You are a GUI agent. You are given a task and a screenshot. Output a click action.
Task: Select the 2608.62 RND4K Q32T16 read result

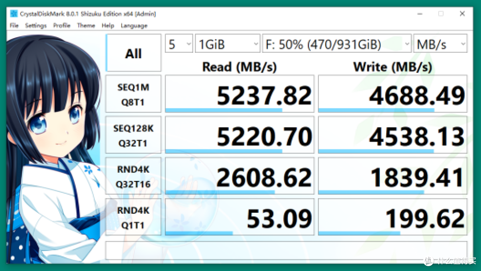pos(240,176)
